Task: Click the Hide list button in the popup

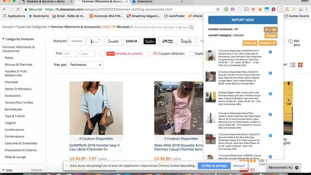Action: (x=271, y=30)
